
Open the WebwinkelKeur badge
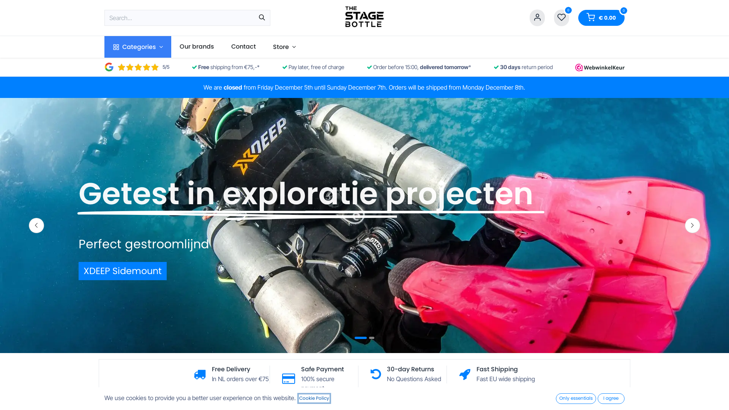tap(600, 68)
